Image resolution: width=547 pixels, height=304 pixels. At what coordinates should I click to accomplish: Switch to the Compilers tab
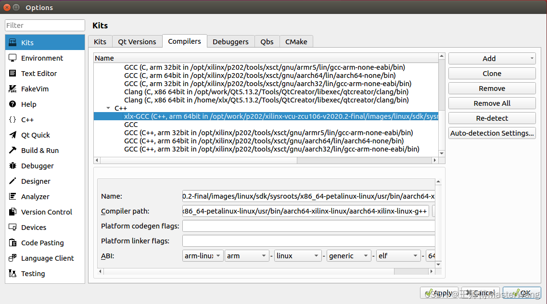click(185, 41)
